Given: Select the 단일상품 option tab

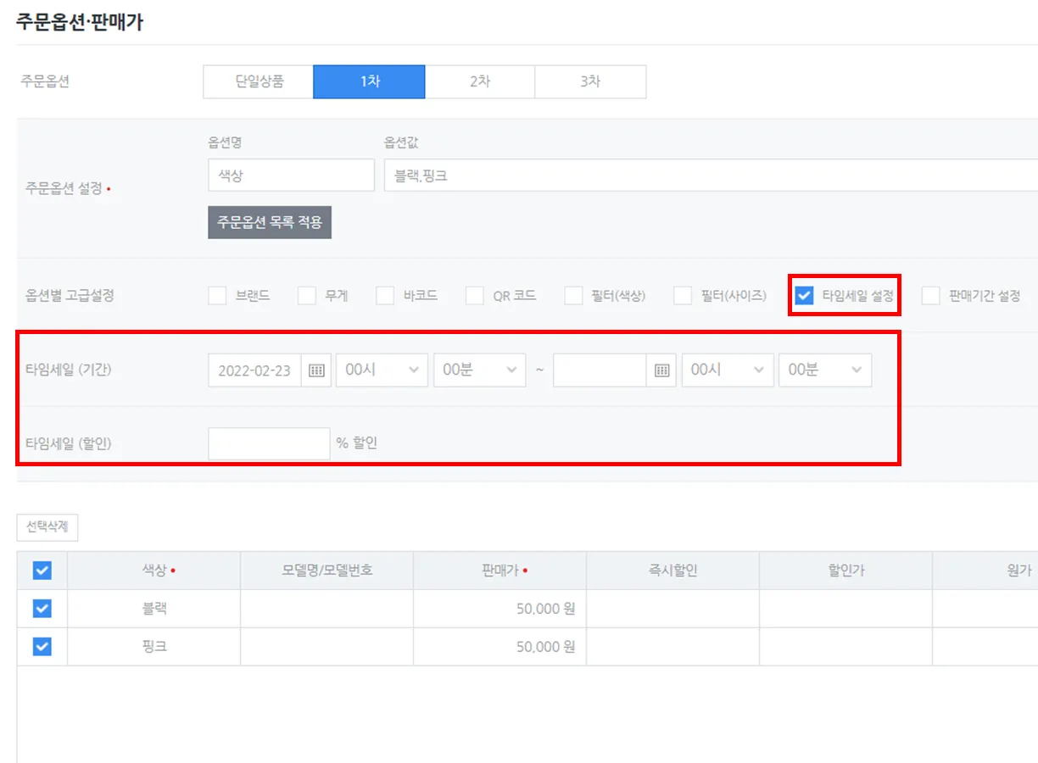Looking at the screenshot, I should [x=259, y=82].
